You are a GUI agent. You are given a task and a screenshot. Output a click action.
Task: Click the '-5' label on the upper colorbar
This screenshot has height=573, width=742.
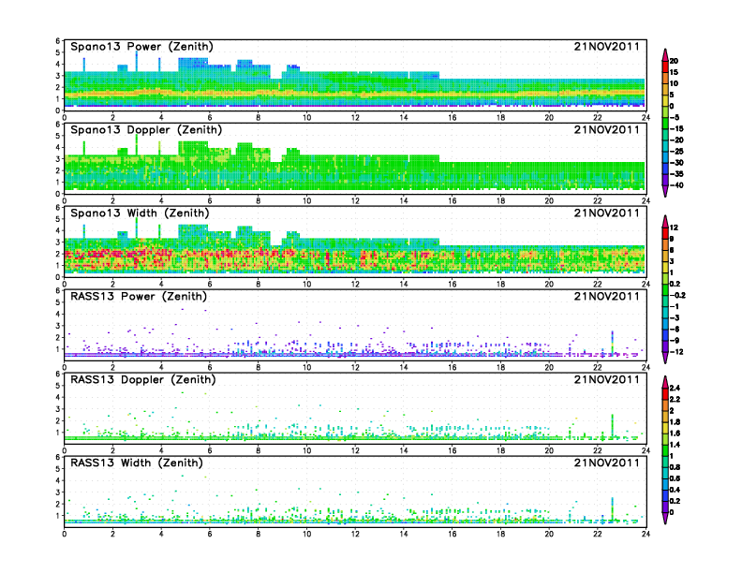coord(675,118)
